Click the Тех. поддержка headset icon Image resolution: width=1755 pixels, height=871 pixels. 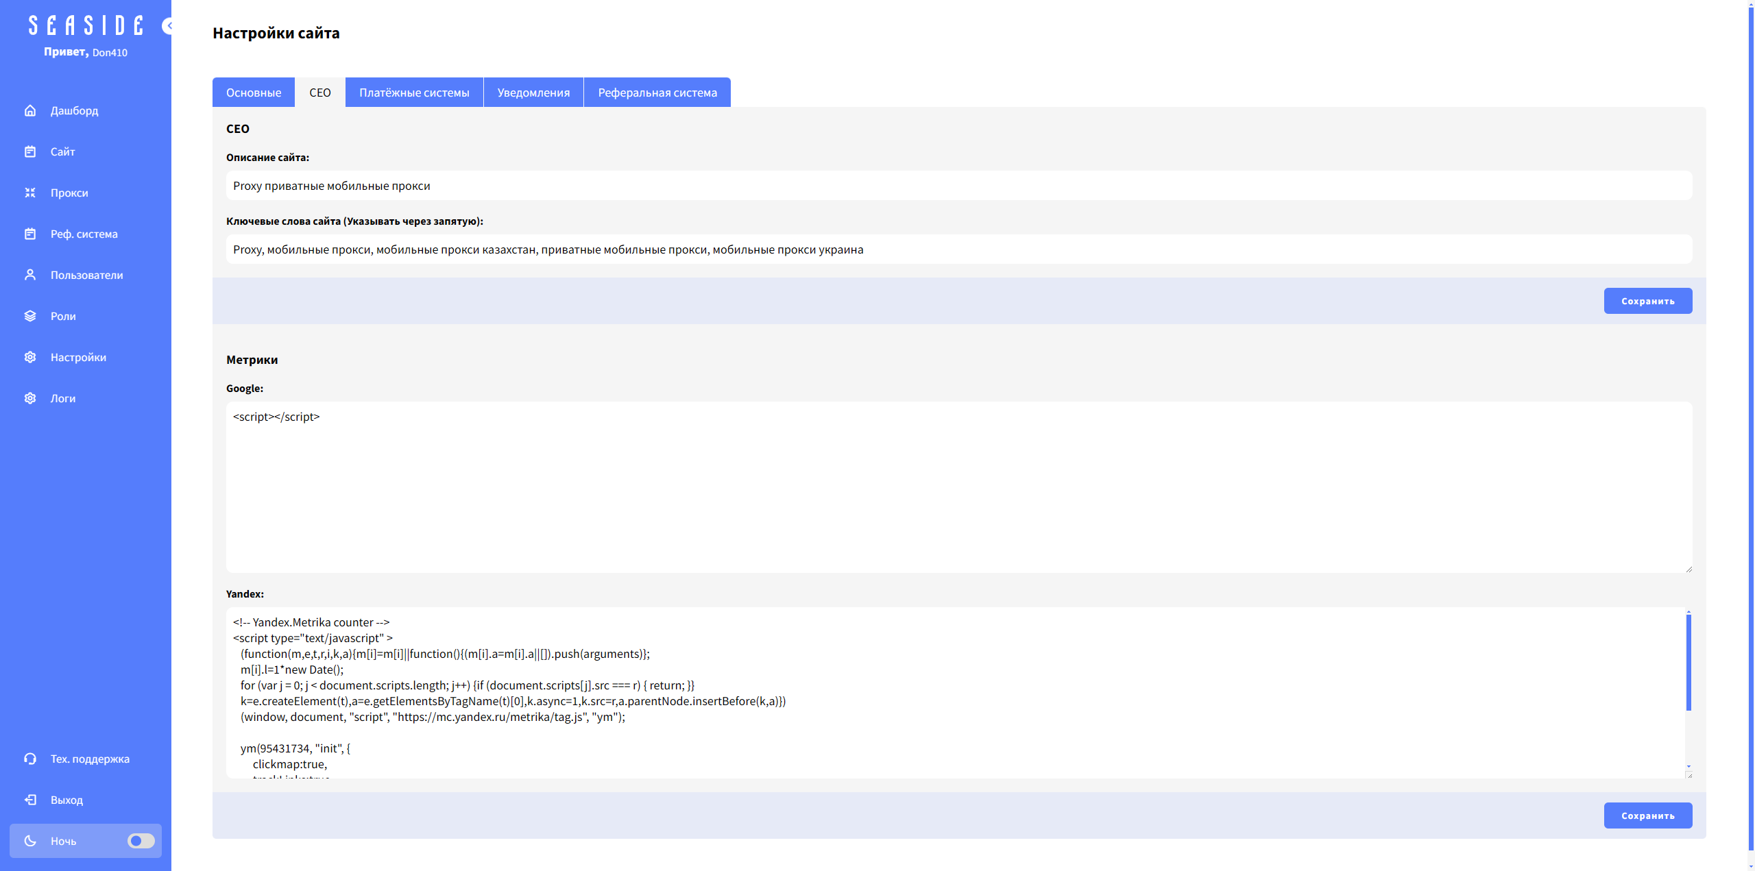(x=30, y=759)
